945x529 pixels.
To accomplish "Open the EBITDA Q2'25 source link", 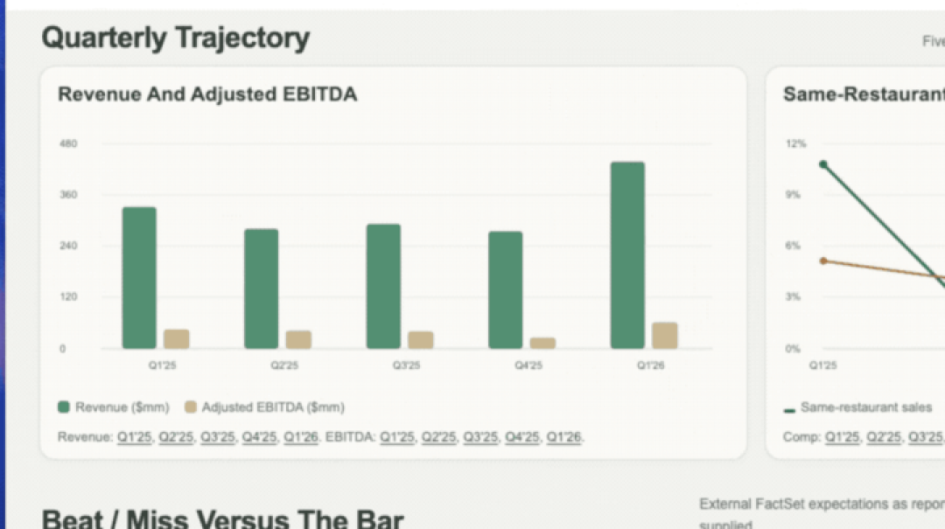I will 438,437.
